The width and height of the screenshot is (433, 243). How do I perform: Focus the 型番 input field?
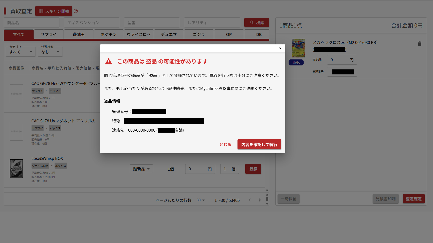pyautogui.click(x=152, y=22)
